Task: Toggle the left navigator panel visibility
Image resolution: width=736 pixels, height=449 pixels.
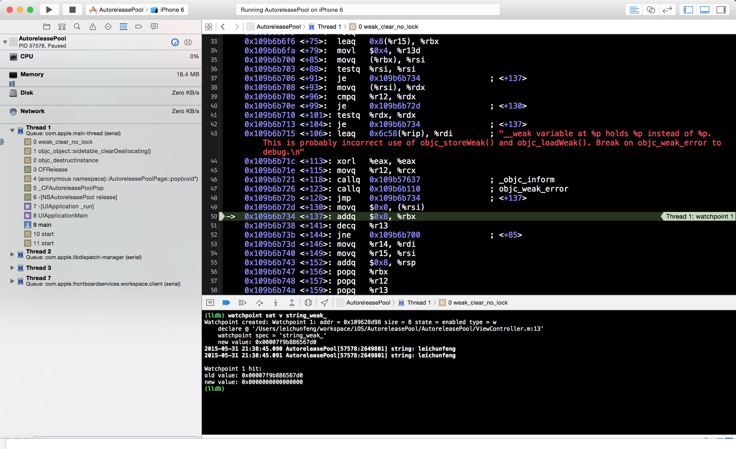Action: [x=688, y=9]
